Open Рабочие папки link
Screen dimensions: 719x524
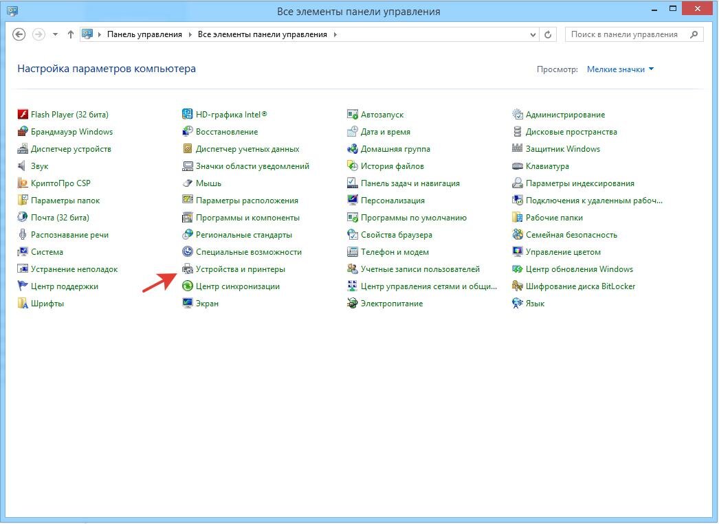(555, 218)
